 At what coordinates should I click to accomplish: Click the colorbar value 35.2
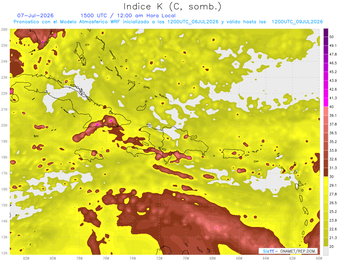[x=333, y=142]
